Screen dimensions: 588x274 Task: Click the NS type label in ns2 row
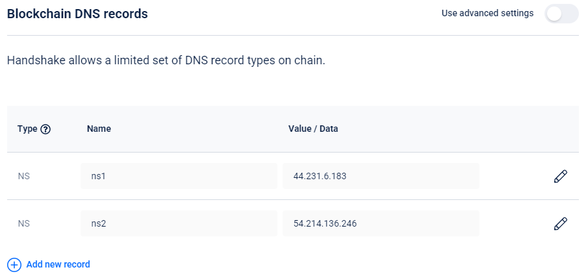[23, 224]
